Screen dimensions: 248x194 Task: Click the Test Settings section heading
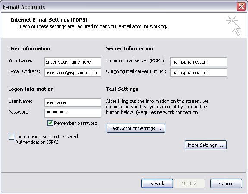tap(122, 89)
